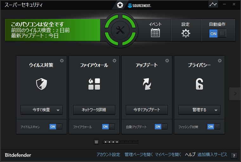Click the プライバシー padlock icon
241x162 pixels.
(x=199, y=84)
